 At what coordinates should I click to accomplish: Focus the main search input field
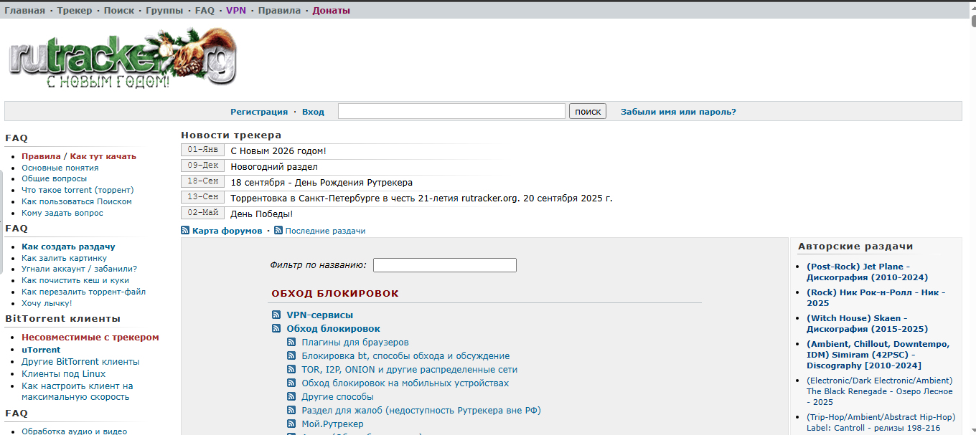tap(451, 111)
